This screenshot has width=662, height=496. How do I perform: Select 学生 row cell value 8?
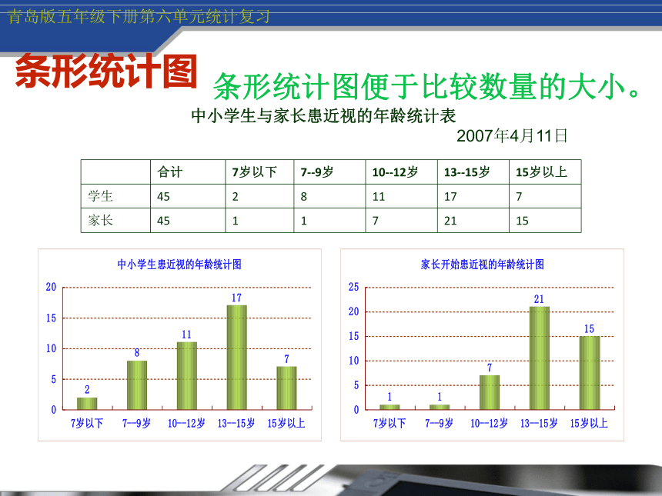303,197
